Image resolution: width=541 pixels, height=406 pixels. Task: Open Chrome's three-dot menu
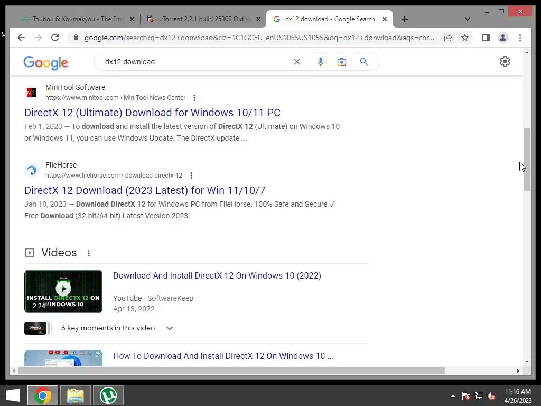[x=520, y=38]
